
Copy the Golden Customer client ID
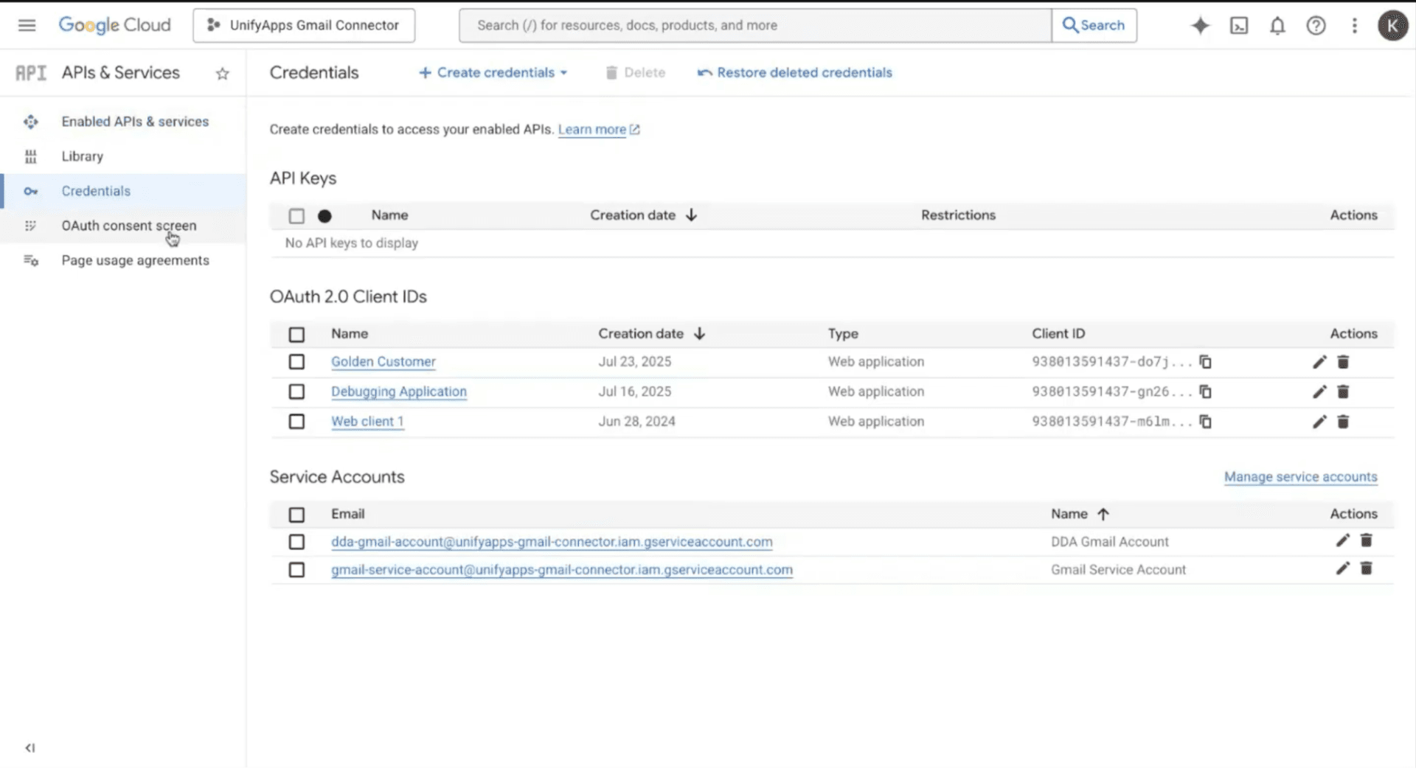pyautogui.click(x=1205, y=362)
